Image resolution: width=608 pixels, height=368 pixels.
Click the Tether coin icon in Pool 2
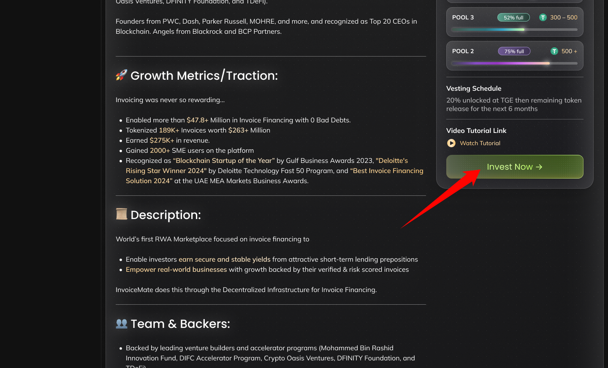click(554, 51)
